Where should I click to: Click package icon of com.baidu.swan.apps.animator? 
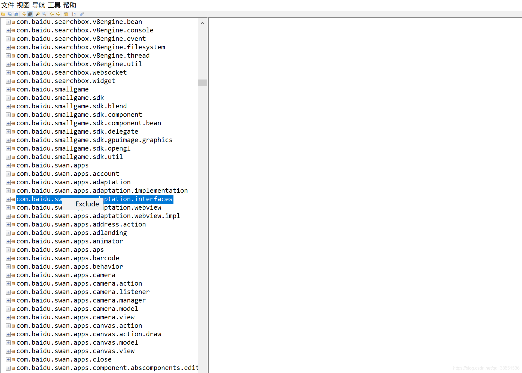[13, 241]
